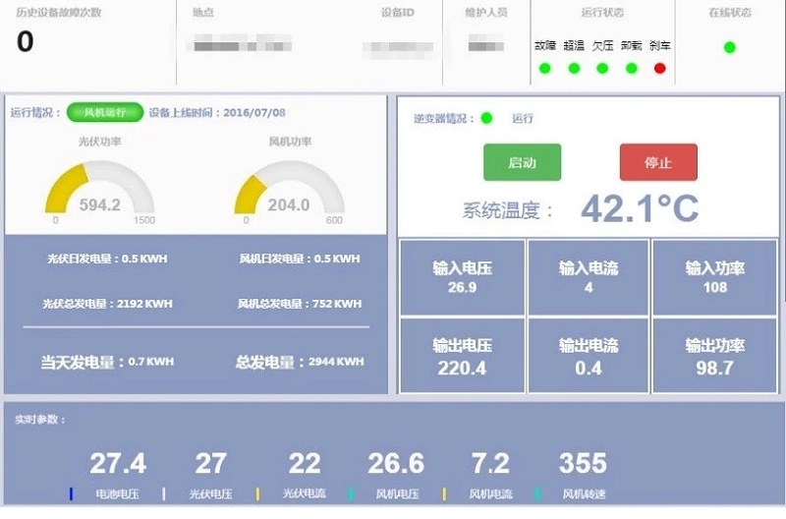Click the 光伏功率 gauge showing 594.2
The width and height of the screenshot is (786, 519).
pos(100,189)
